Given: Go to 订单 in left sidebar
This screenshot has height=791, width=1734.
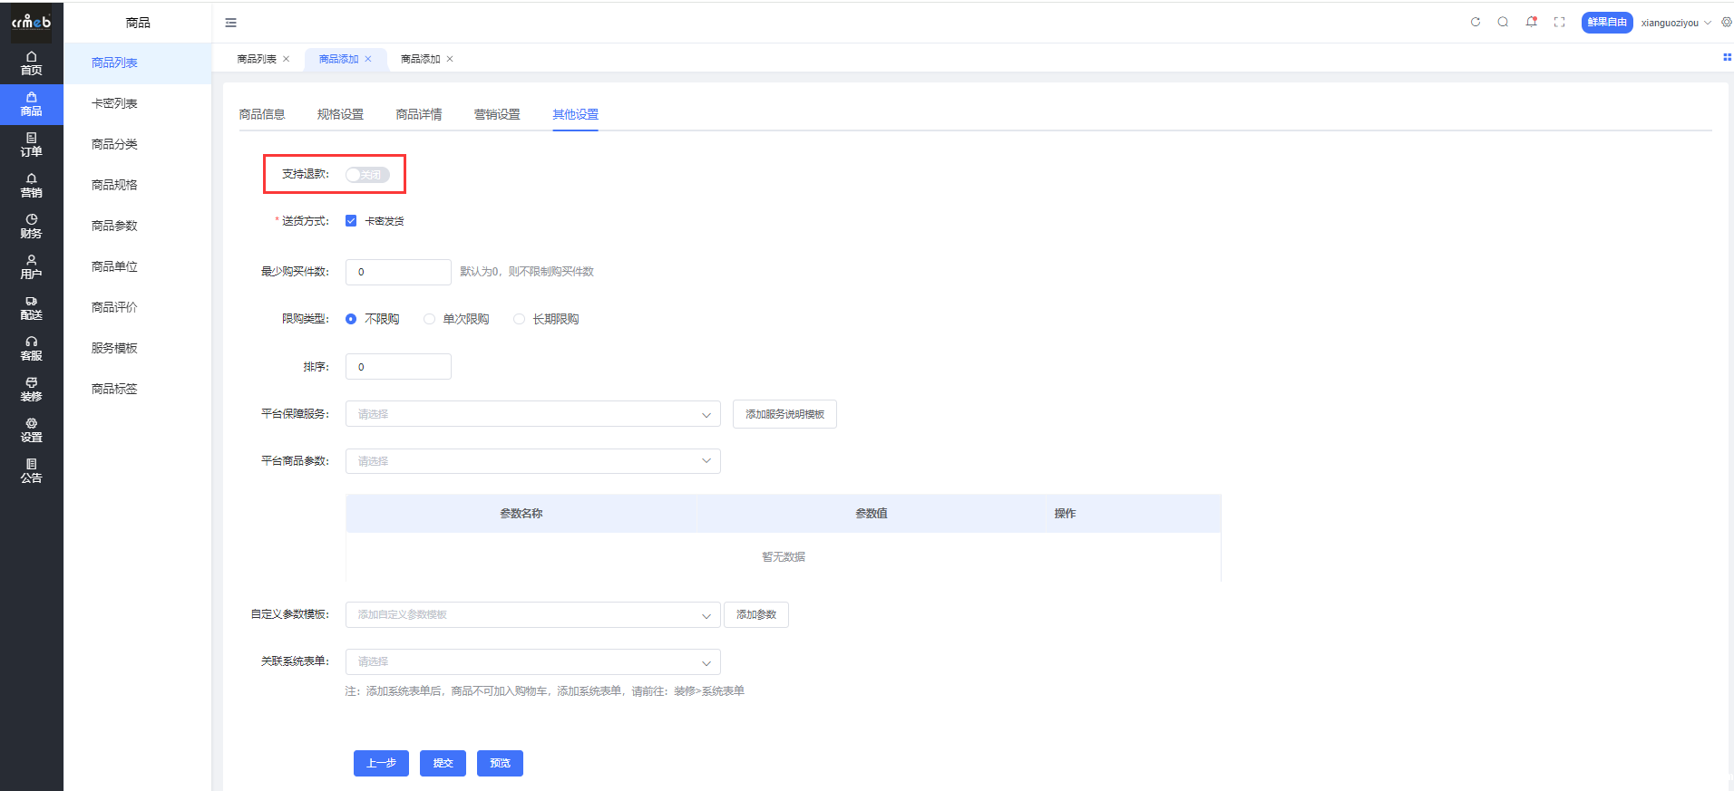Looking at the screenshot, I should tap(32, 145).
